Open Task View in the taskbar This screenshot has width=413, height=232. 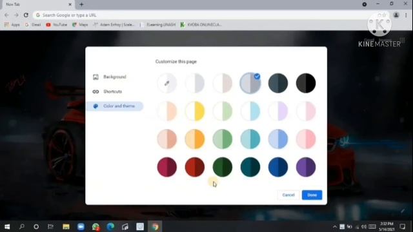click(50, 226)
